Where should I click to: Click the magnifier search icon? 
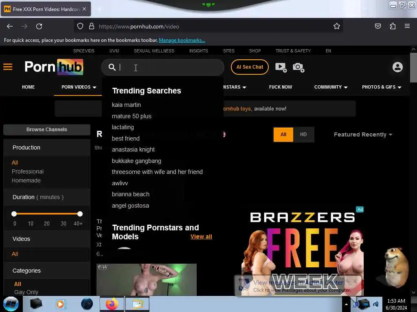(112, 67)
